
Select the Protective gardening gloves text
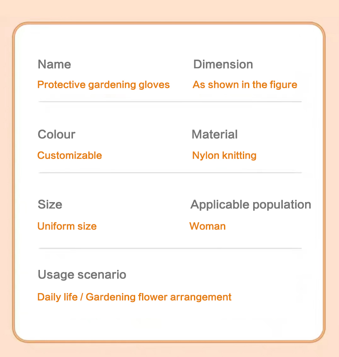point(103,85)
